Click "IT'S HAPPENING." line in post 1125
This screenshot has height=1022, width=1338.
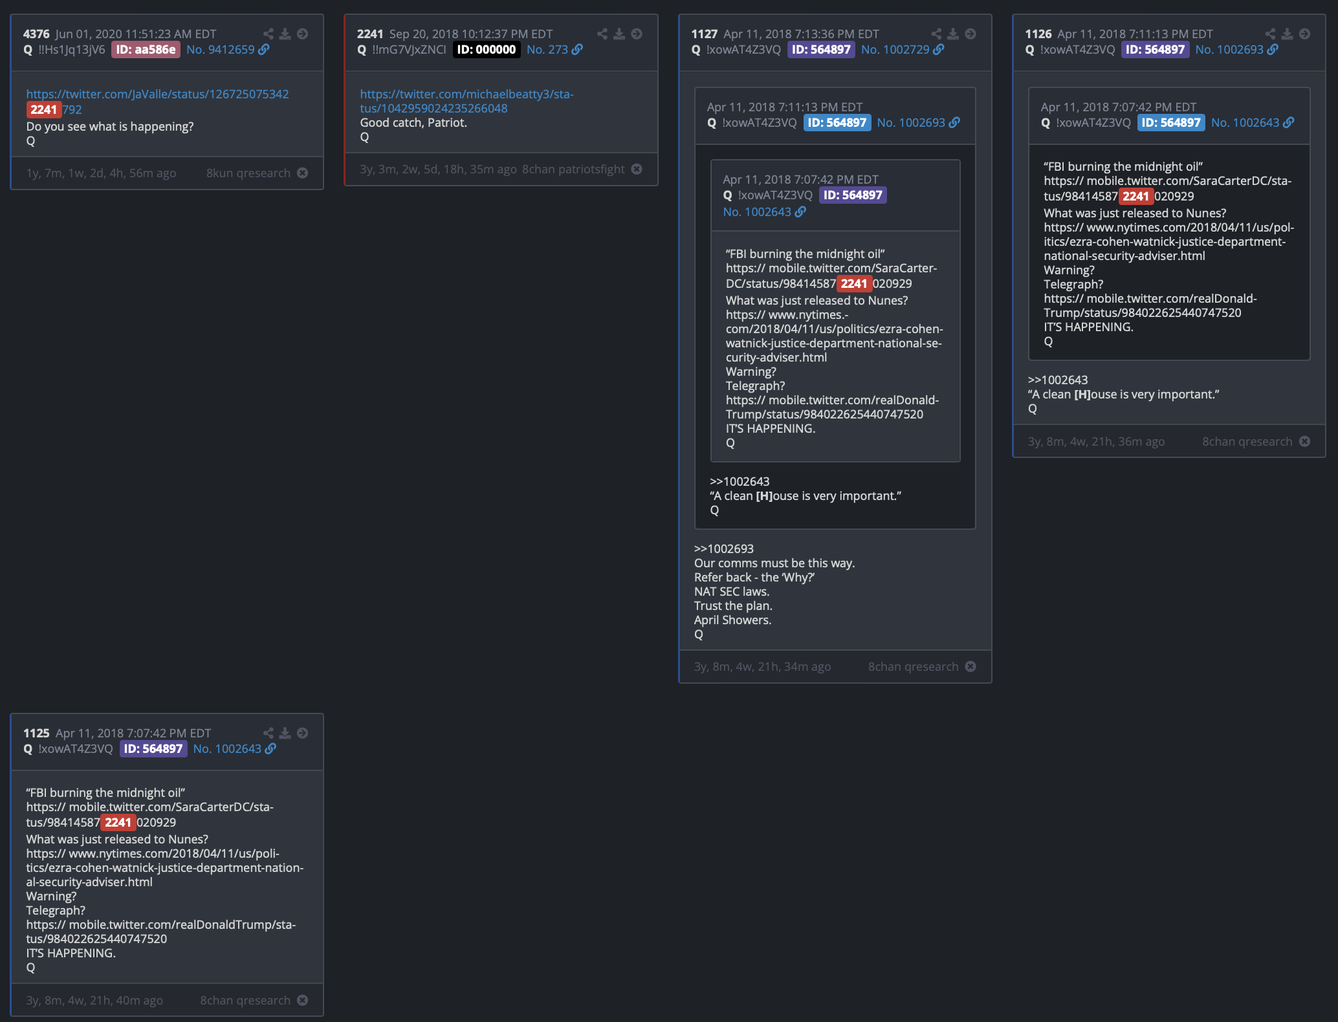[71, 953]
